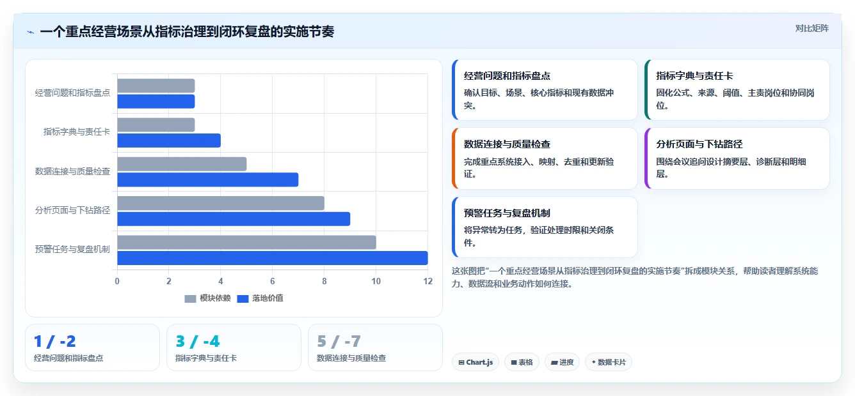Open the 指标字典与责任卡 description card
The image size is (855, 396).
737,90
